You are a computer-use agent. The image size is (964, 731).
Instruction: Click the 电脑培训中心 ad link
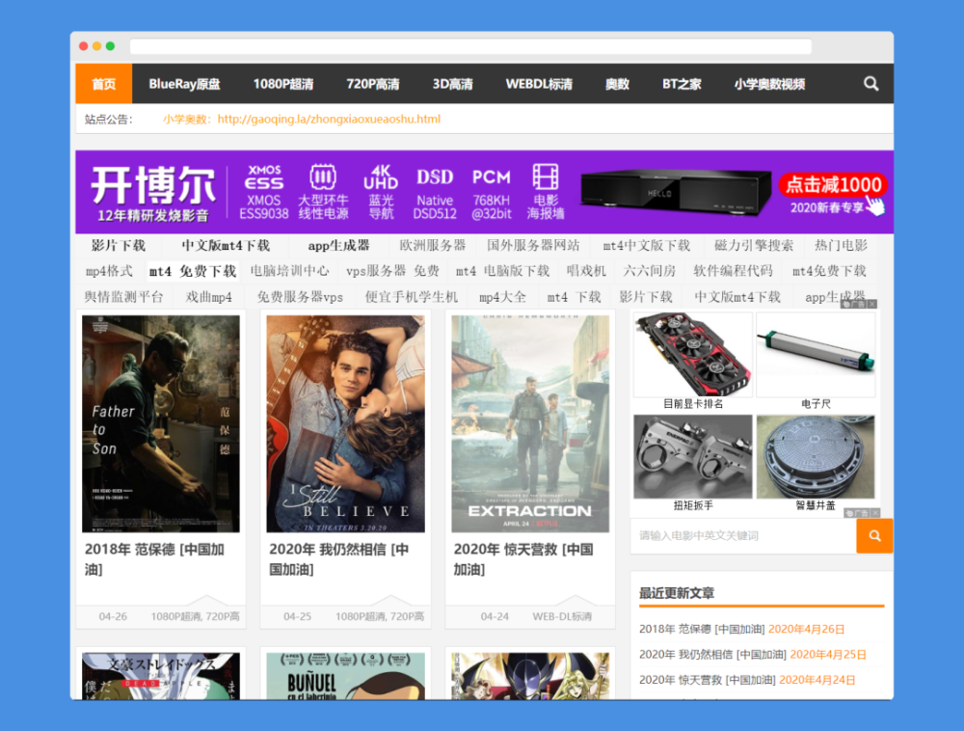pyautogui.click(x=289, y=271)
